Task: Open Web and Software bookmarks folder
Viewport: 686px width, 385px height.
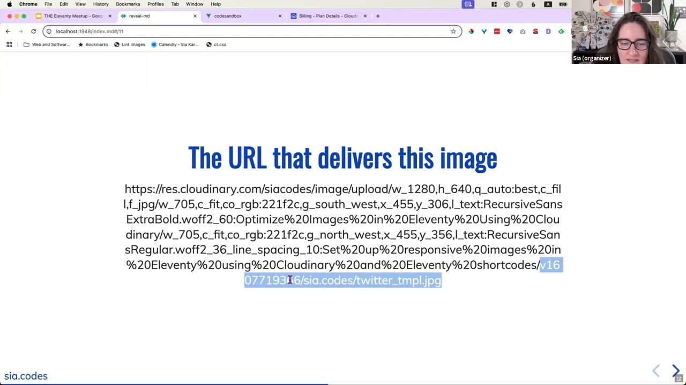Action: pyautogui.click(x=47, y=44)
